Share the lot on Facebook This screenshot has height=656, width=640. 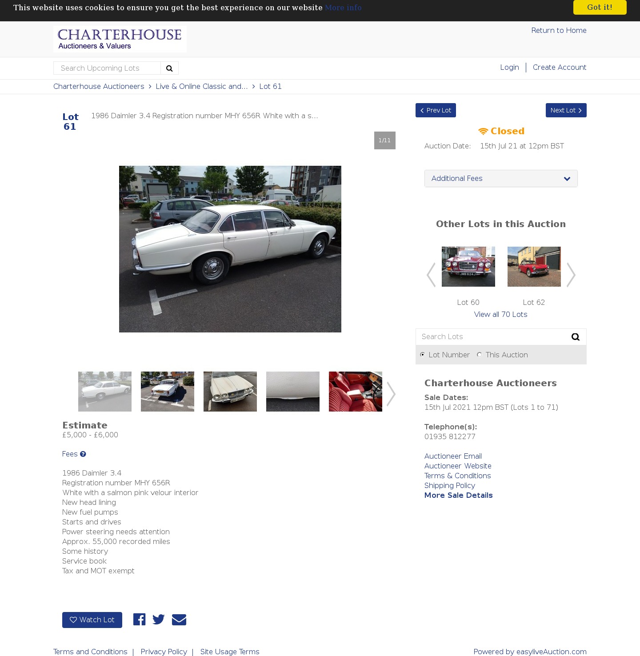(139, 620)
